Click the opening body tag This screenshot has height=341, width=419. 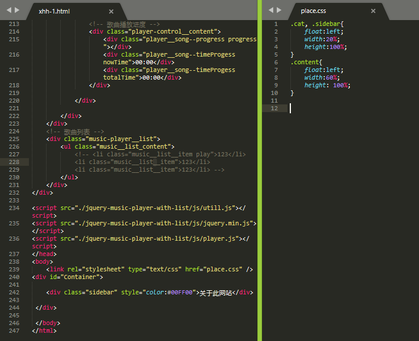(x=42, y=261)
